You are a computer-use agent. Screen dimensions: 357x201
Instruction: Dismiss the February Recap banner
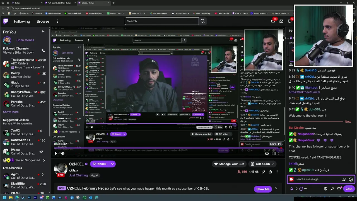tap(276, 188)
